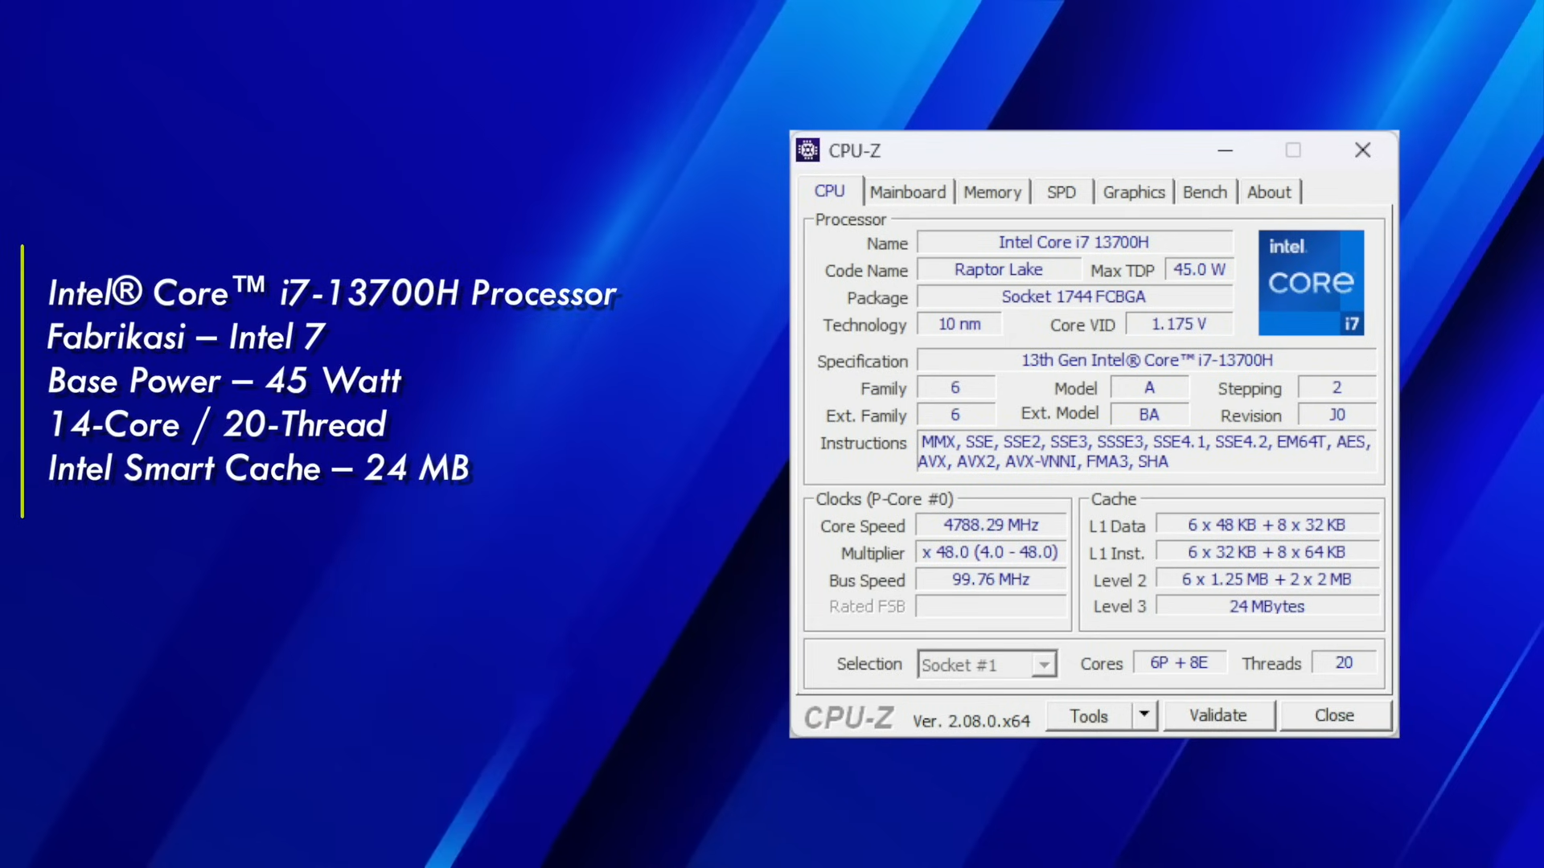Image resolution: width=1544 pixels, height=868 pixels.
Task: Click the Core Speed value field
Action: [x=991, y=525]
